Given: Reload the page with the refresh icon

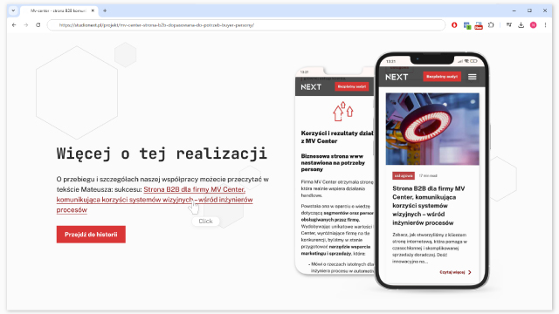Looking at the screenshot, I should point(38,25).
